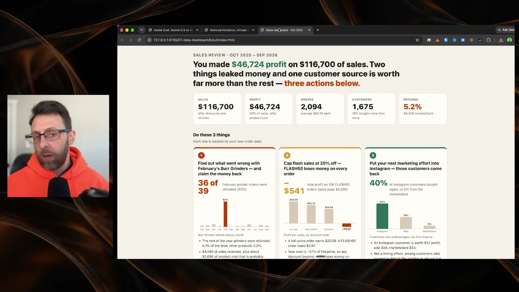Image resolution: width=519 pixels, height=292 pixels.
Task: Click the No code $25.09 bar
Action: 294,213
